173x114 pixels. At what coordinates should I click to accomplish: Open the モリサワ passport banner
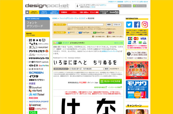[x=137, y=89]
